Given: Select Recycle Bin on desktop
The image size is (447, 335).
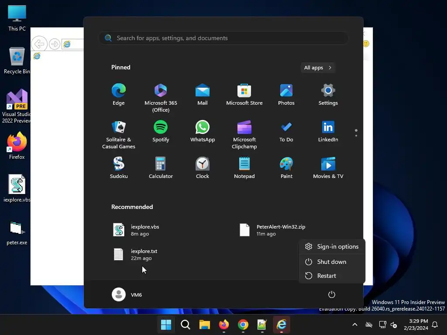Looking at the screenshot, I should pyautogui.click(x=17, y=61).
